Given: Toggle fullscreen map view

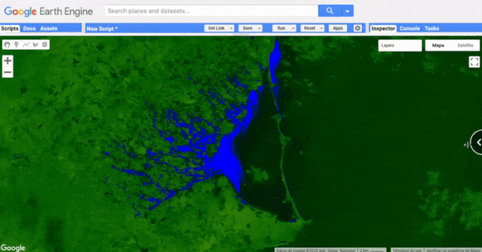Looking at the screenshot, I should coord(474,62).
